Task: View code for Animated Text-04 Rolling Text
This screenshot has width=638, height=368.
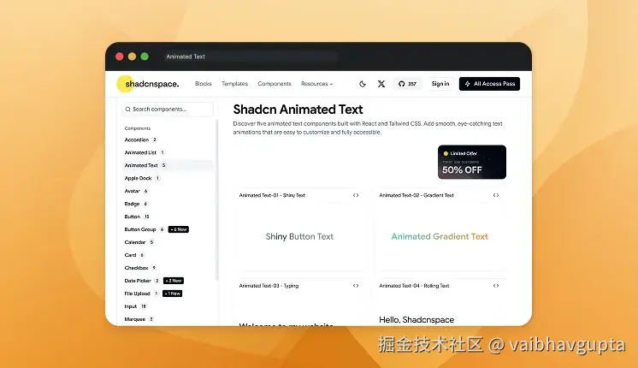Action: click(x=495, y=286)
